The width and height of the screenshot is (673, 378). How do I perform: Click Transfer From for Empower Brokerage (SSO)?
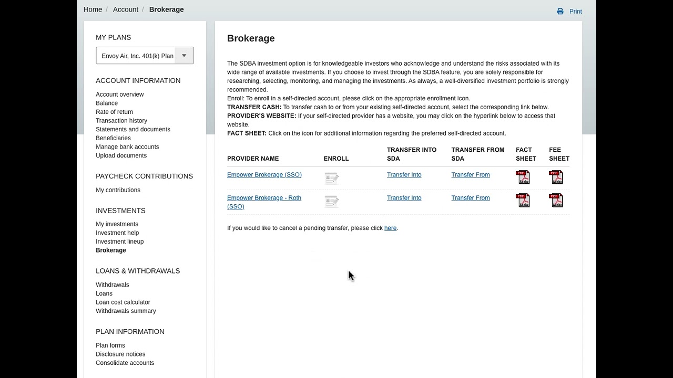[x=471, y=175]
